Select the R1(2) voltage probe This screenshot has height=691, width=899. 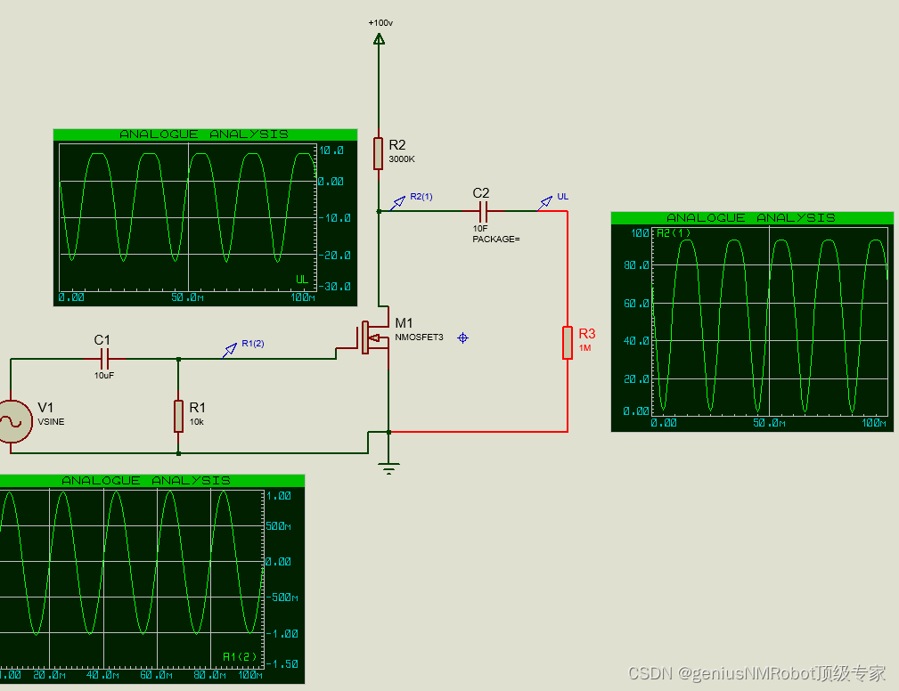(x=229, y=350)
